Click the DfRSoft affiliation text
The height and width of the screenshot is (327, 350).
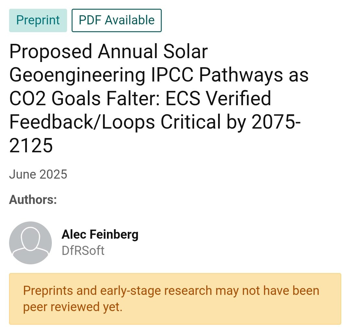pos(83,251)
